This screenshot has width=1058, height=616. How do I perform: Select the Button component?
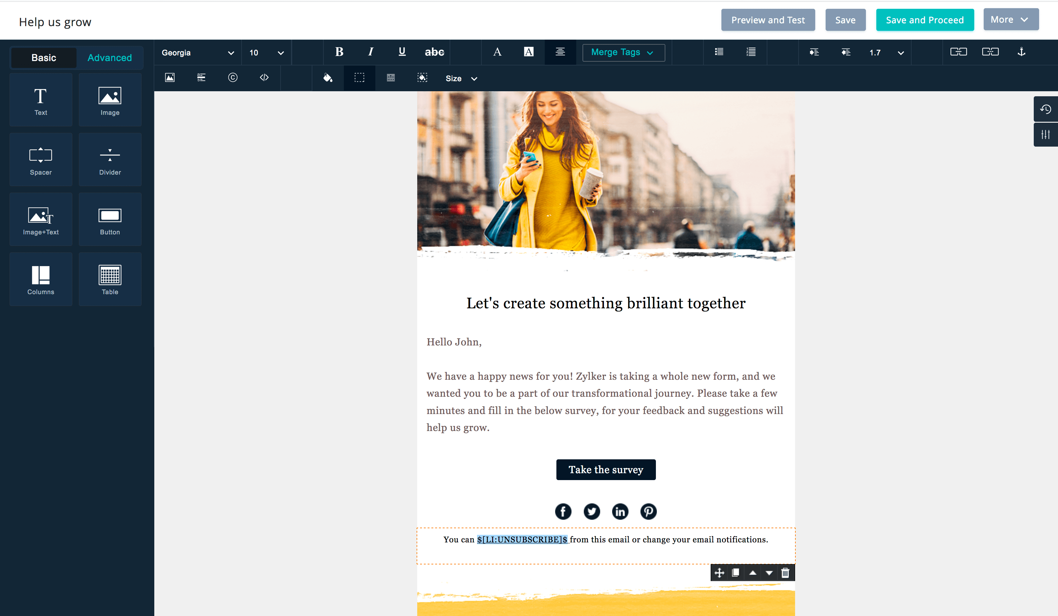[110, 220]
